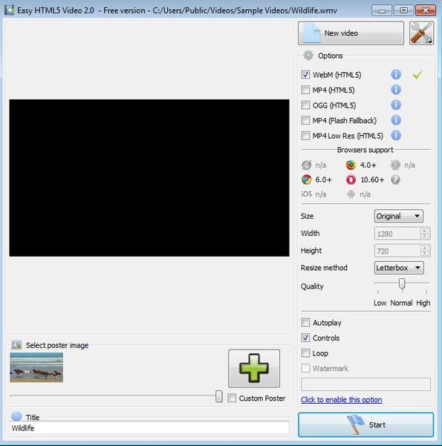Click the Height spinner down arrow
442x446 pixels.
coord(424,254)
